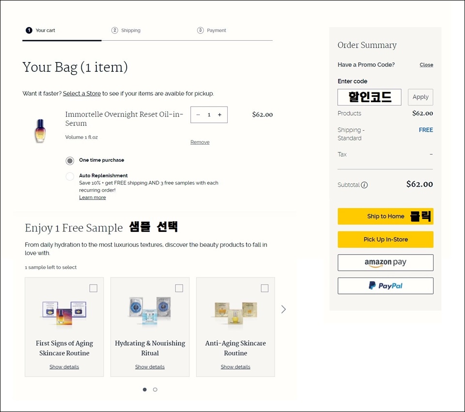Go to first sample carousel page dot
465x412 pixels.
coord(145,389)
